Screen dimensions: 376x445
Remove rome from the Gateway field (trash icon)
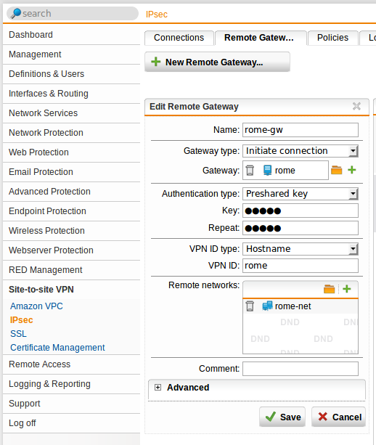click(x=250, y=171)
